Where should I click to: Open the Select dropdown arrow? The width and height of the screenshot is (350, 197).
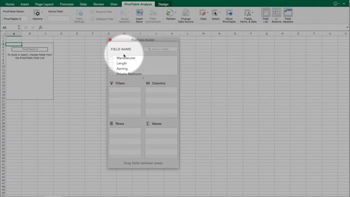tap(220, 12)
